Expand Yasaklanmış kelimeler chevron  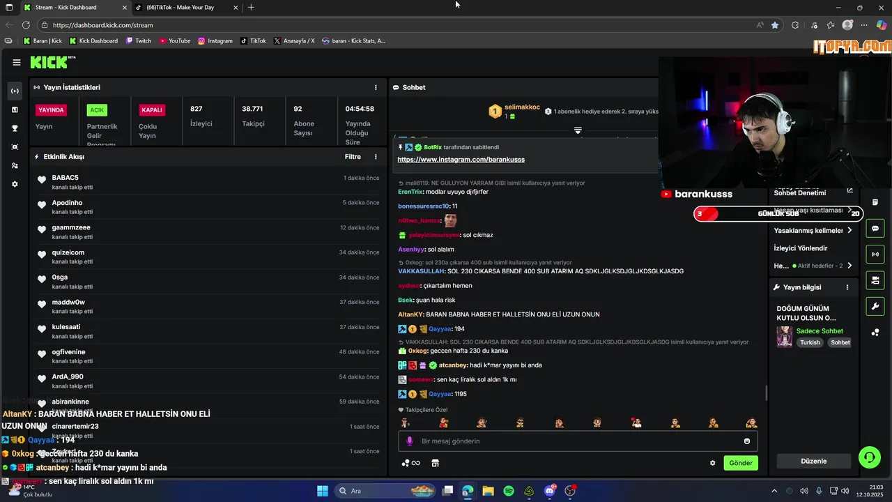click(849, 231)
